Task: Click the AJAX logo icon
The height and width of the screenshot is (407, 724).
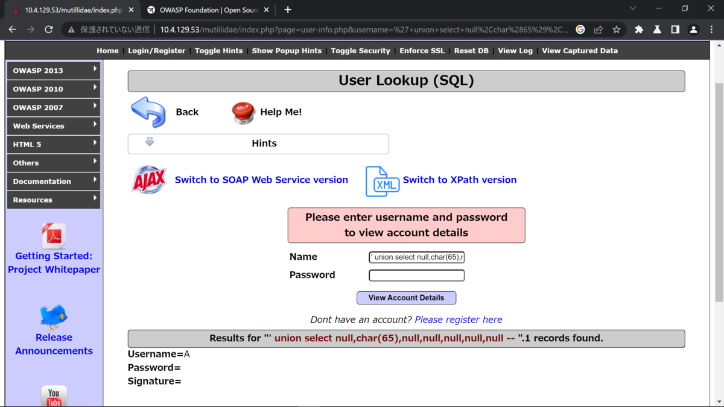Action: pyautogui.click(x=149, y=180)
